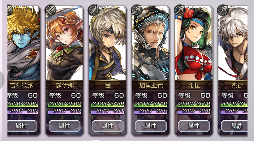Select the 茜 character portrait

point(107,43)
